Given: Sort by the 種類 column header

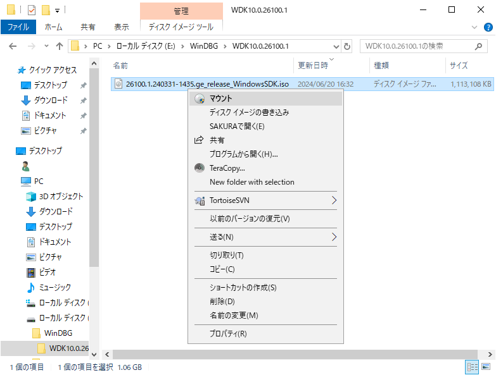Looking at the screenshot, I should (x=407, y=66).
